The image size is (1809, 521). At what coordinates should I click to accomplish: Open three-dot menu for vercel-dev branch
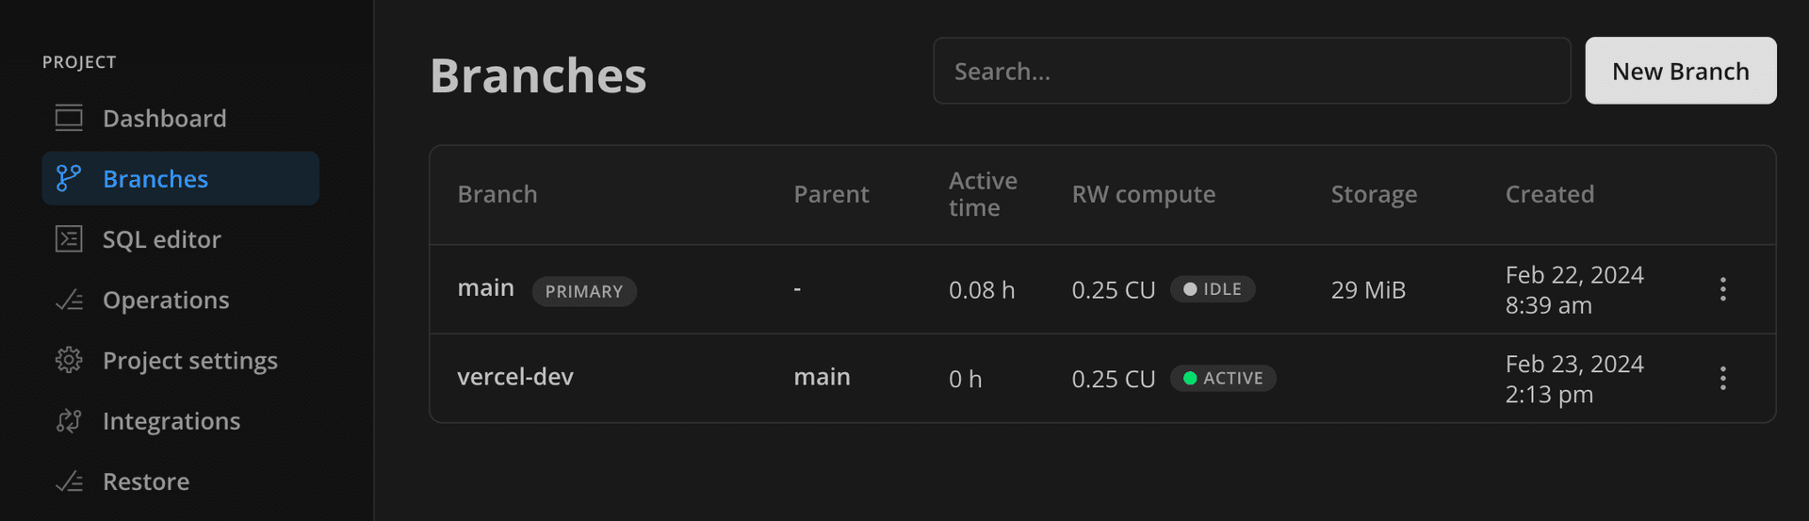(x=1722, y=378)
